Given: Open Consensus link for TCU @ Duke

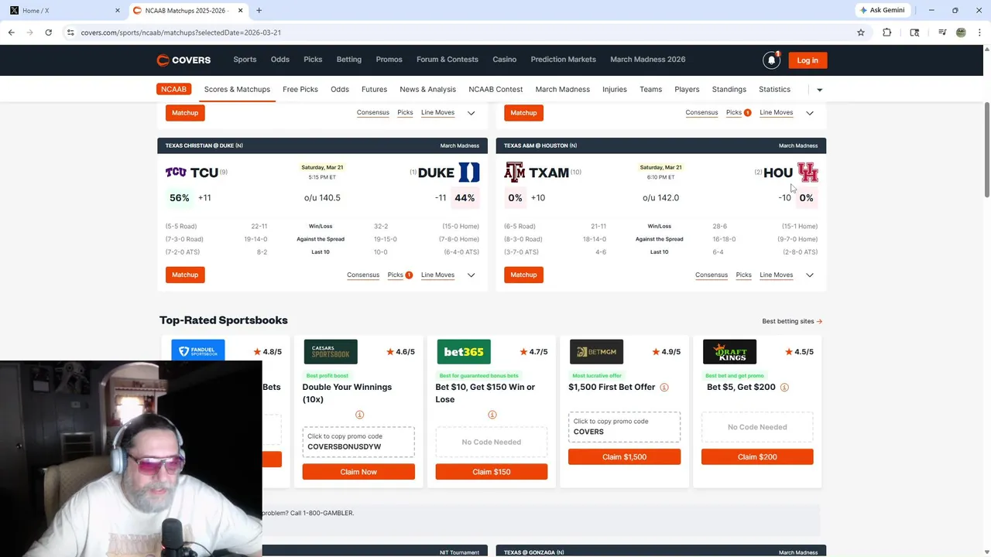Looking at the screenshot, I should 363,275.
